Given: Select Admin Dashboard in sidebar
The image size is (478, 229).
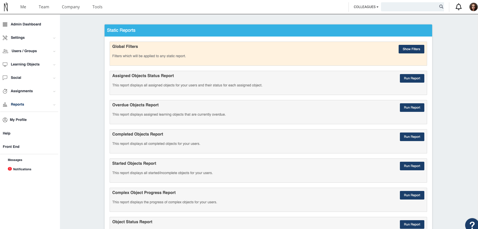Looking at the screenshot, I should coord(26,24).
